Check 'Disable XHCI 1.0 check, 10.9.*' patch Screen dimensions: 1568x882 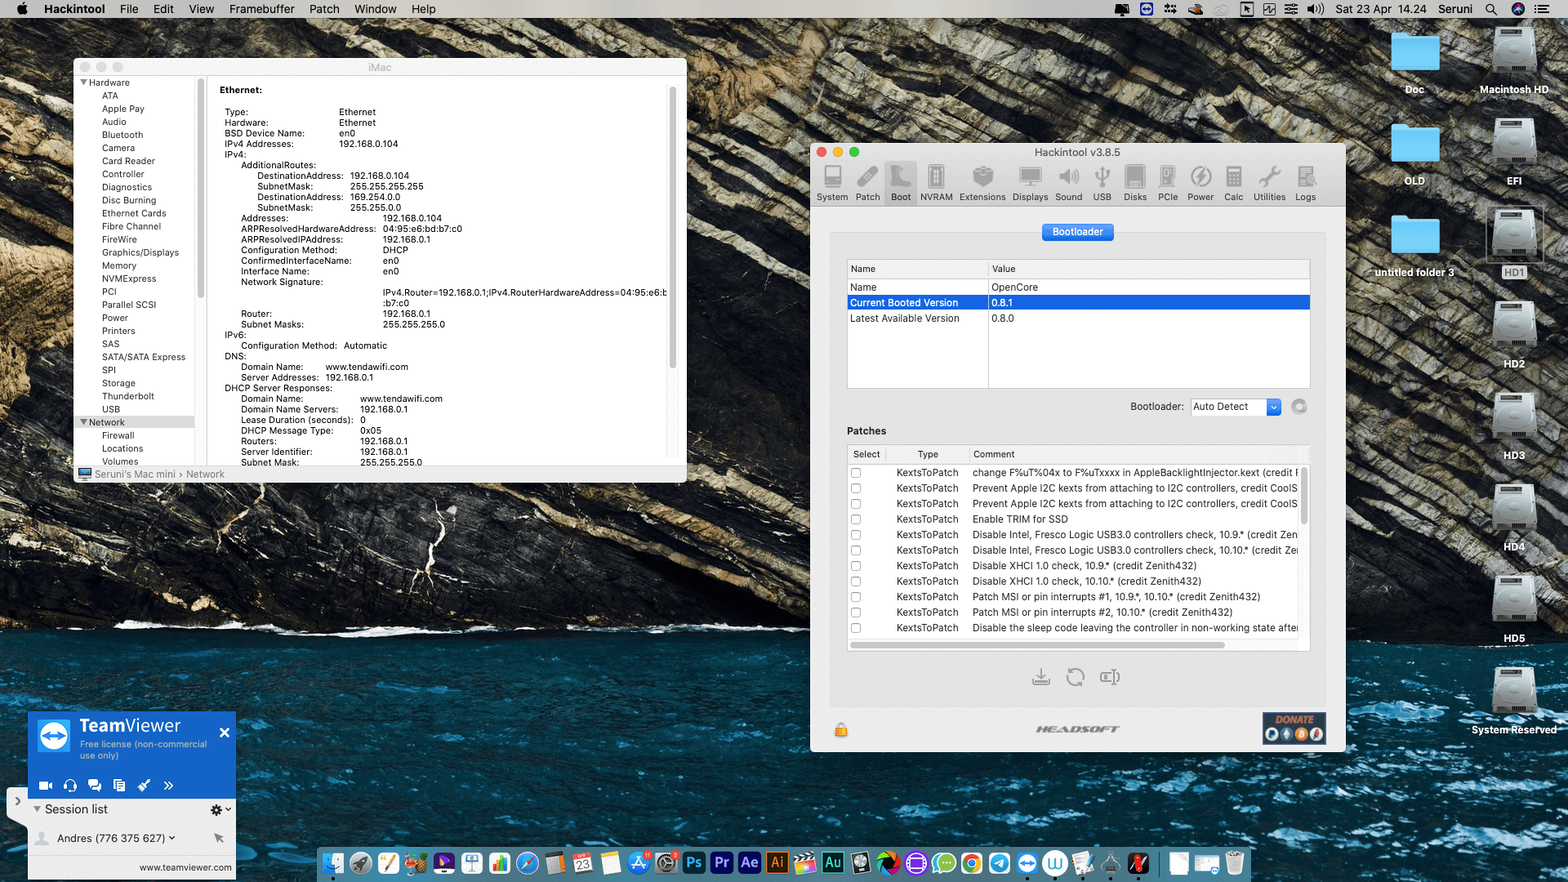[x=856, y=566]
